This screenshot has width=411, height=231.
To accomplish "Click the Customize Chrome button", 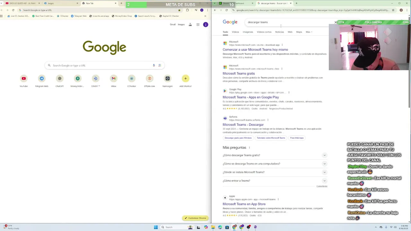I will coord(195,218).
